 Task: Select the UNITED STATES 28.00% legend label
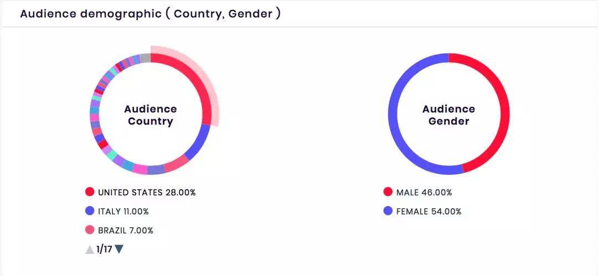(147, 192)
